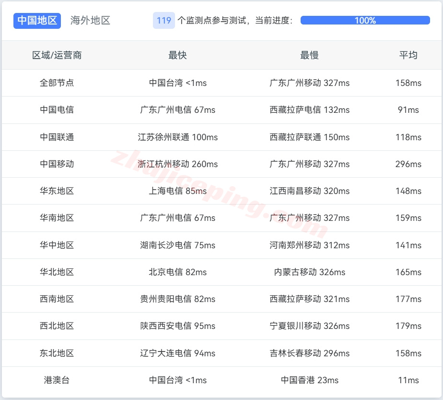Image resolution: width=443 pixels, height=400 pixels.
Task: Select the 西北地区 row label
Action: coord(57,326)
